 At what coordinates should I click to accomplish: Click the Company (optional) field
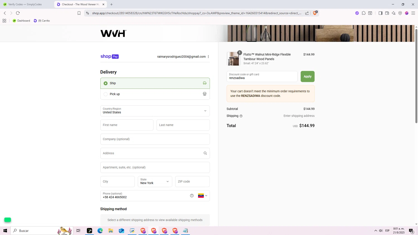click(155, 139)
